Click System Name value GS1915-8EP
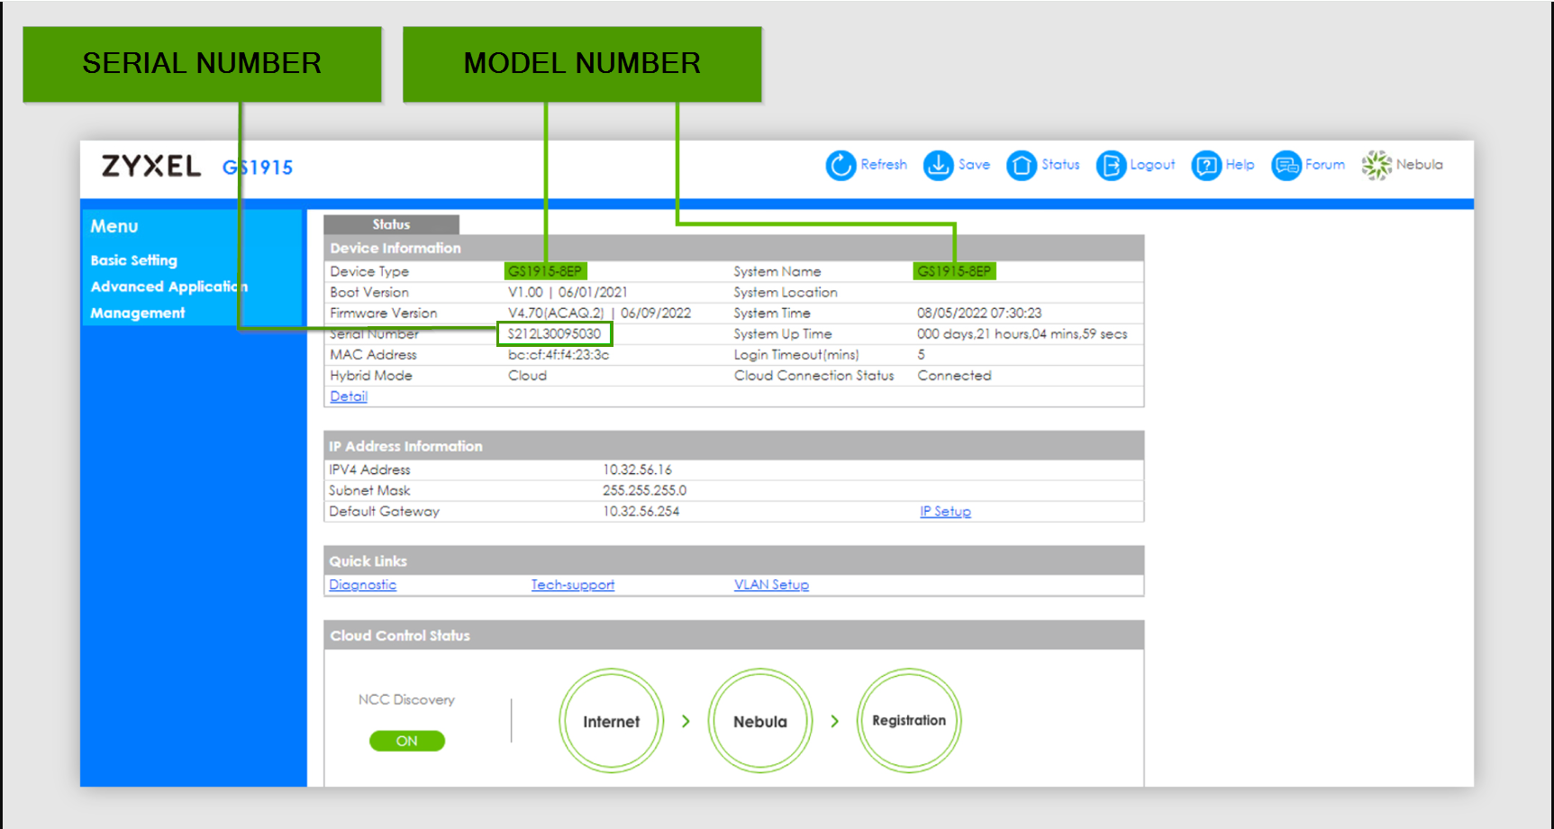1554x829 pixels. tap(954, 271)
